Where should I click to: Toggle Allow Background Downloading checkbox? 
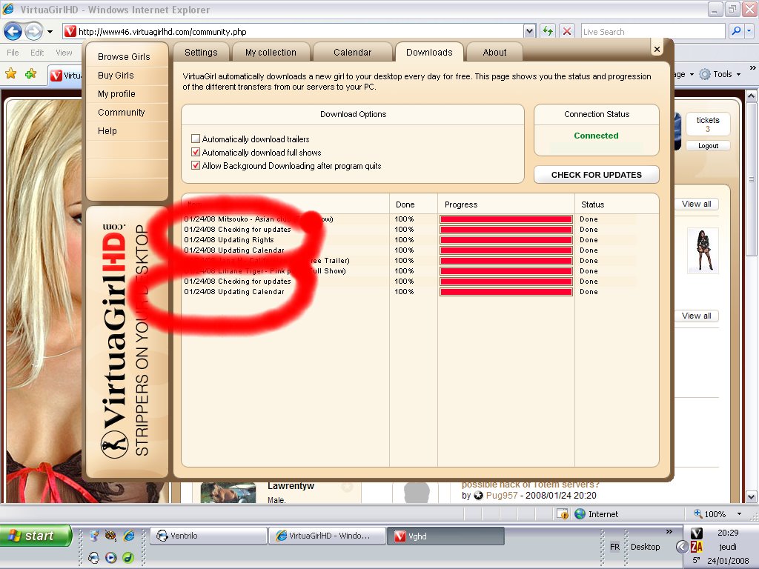point(196,165)
